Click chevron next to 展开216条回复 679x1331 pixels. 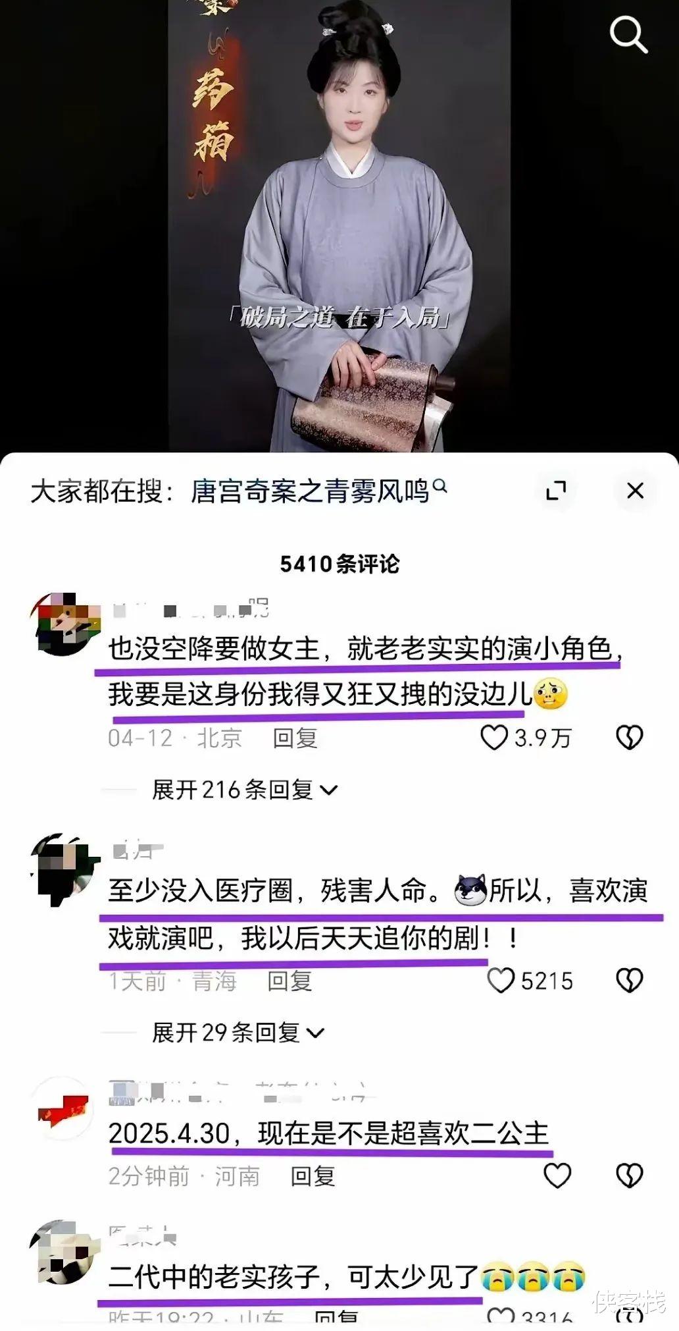pyautogui.click(x=328, y=790)
